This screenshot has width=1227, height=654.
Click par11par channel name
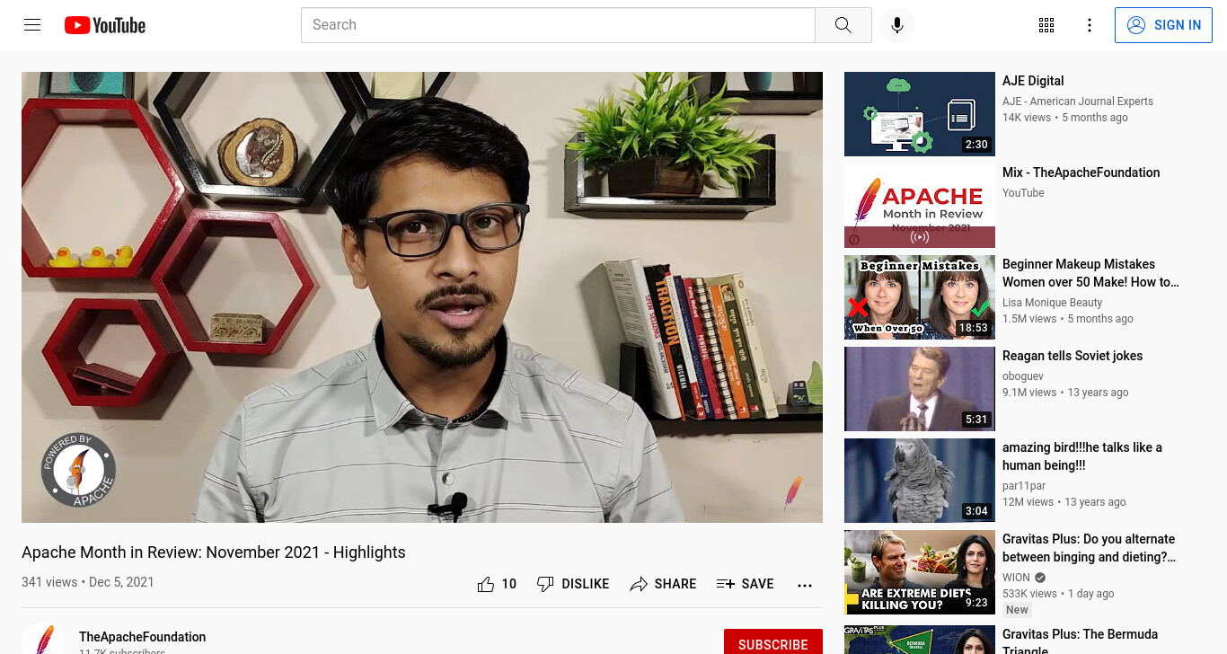[1024, 486]
